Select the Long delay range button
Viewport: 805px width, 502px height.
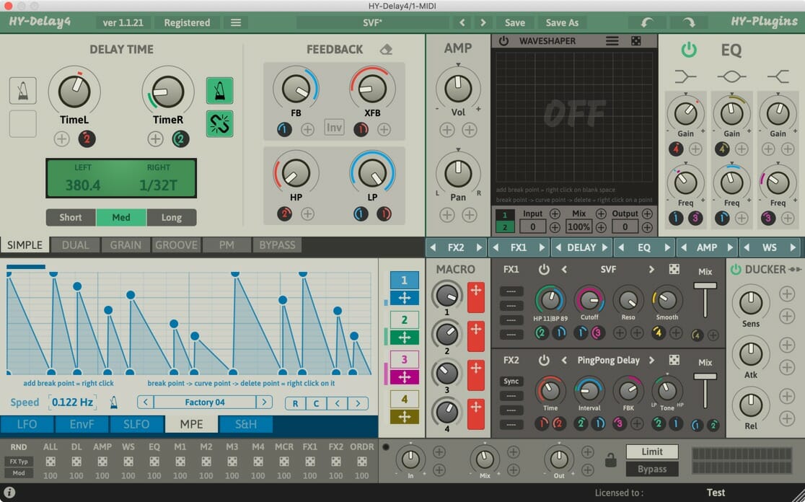[x=172, y=217]
